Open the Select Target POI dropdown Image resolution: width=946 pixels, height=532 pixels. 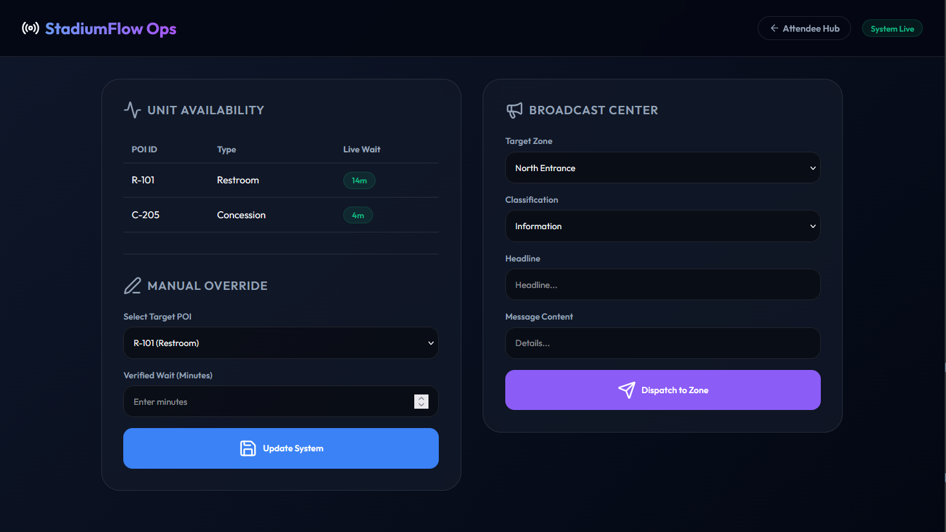tap(281, 343)
